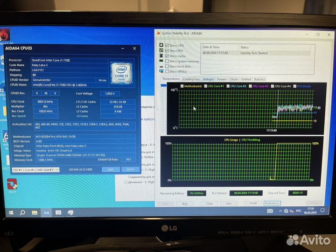Viewport: 336px width, 252px height.
Task: Click the Stress FPU icon
Action: [x=161, y=50]
